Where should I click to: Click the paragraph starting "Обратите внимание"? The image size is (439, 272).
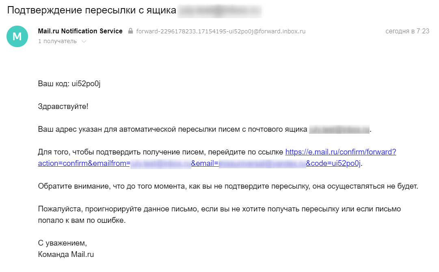[228, 187]
